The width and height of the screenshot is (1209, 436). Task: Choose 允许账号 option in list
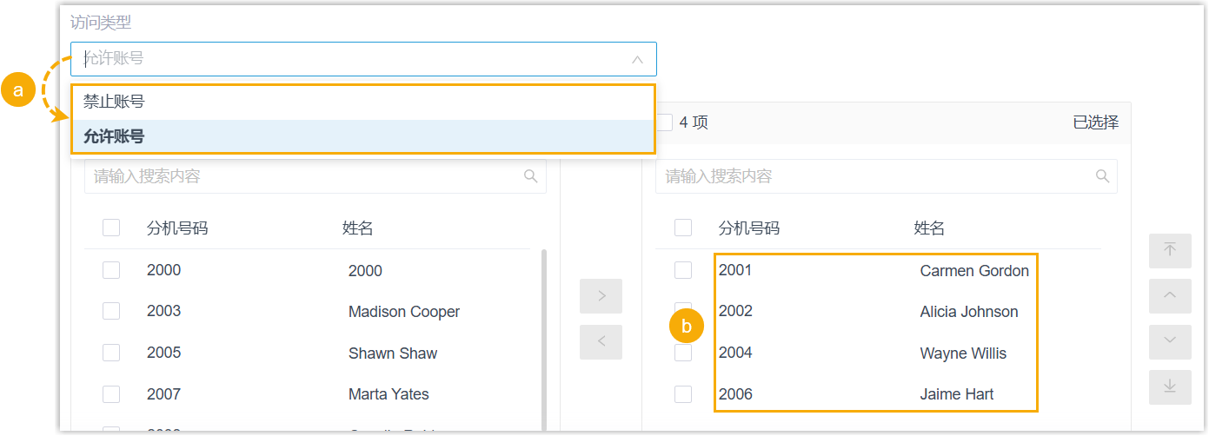pos(114,136)
